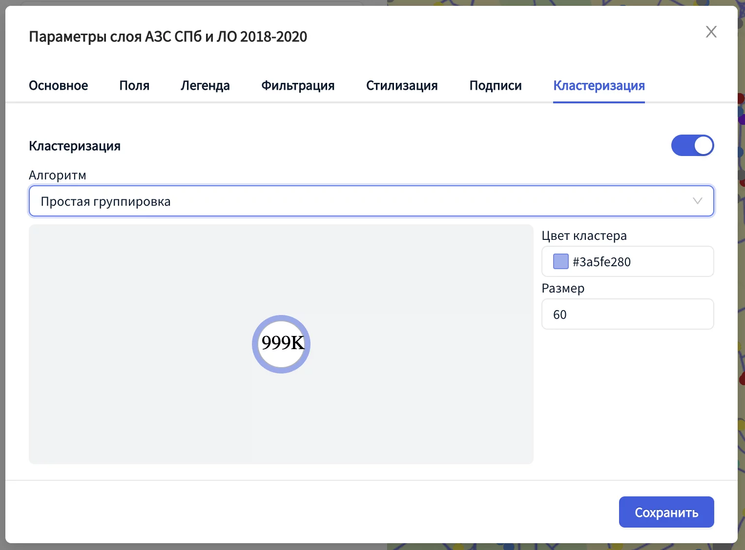The height and width of the screenshot is (550, 745).
Task: Disable the Кластеризация toggle switch
Action: point(692,146)
